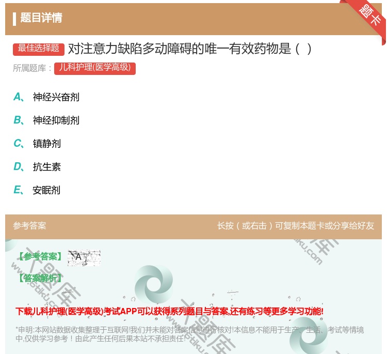
Task: Click the 最佳选择题 question type badge
Action: (x=39, y=49)
